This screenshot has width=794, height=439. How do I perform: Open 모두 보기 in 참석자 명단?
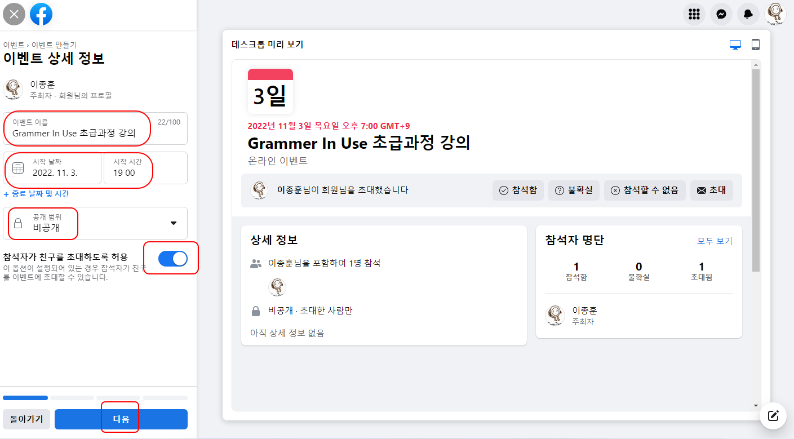tap(715, 241)
